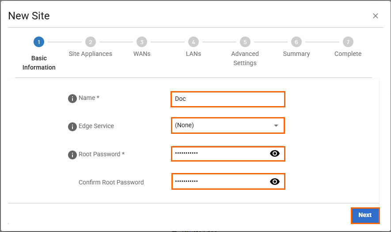Select step 7 Complete
This screenshot has height=232, width=391.
[x=348, y=42]
